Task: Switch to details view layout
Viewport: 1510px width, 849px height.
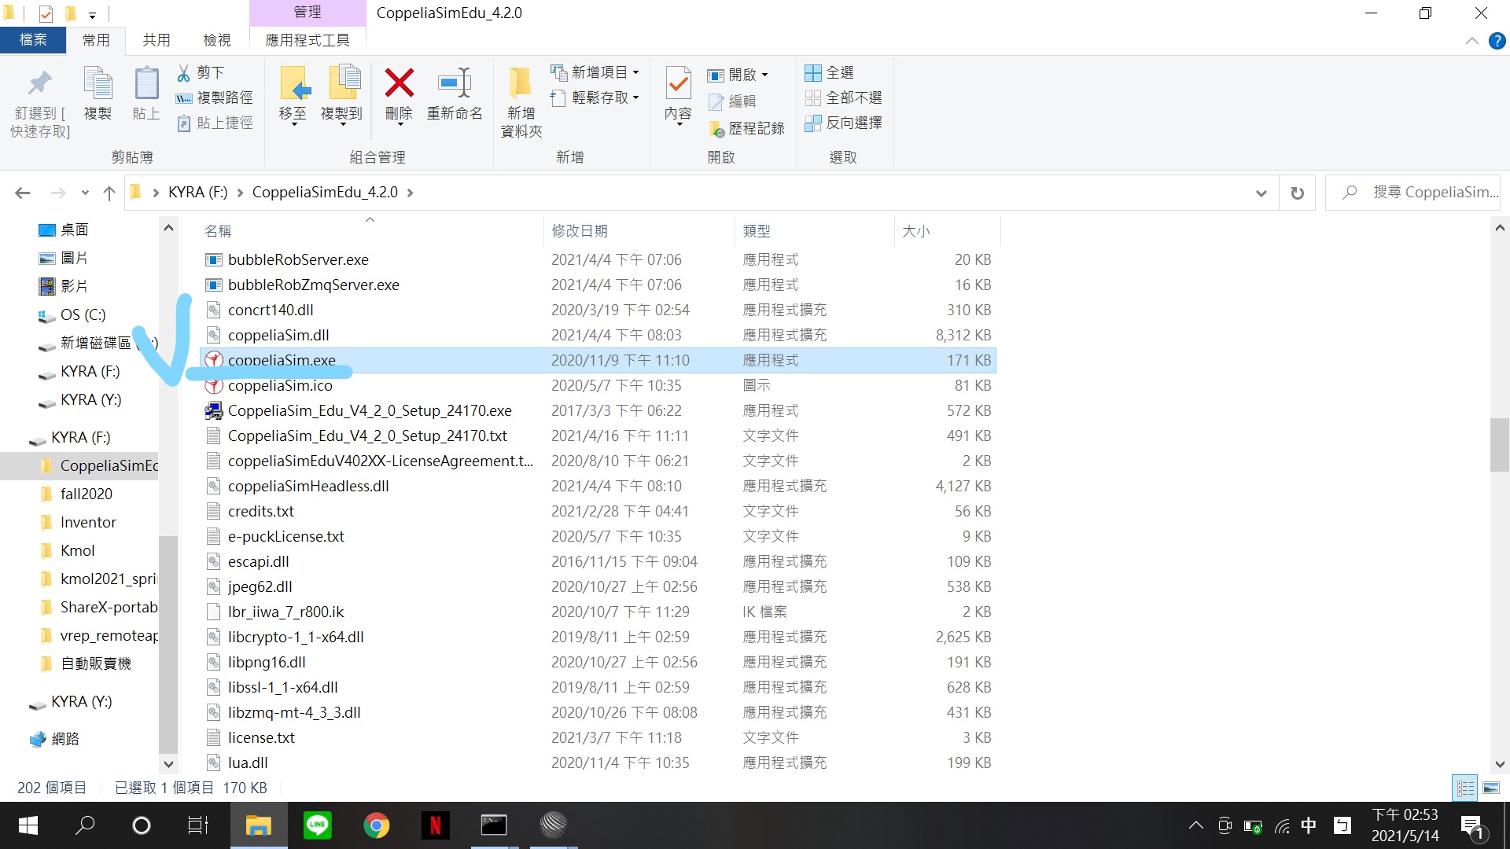Action: pyautogui.click(x=1465, y=788)
